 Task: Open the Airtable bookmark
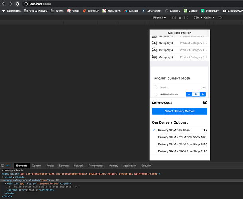click(131, 11)
